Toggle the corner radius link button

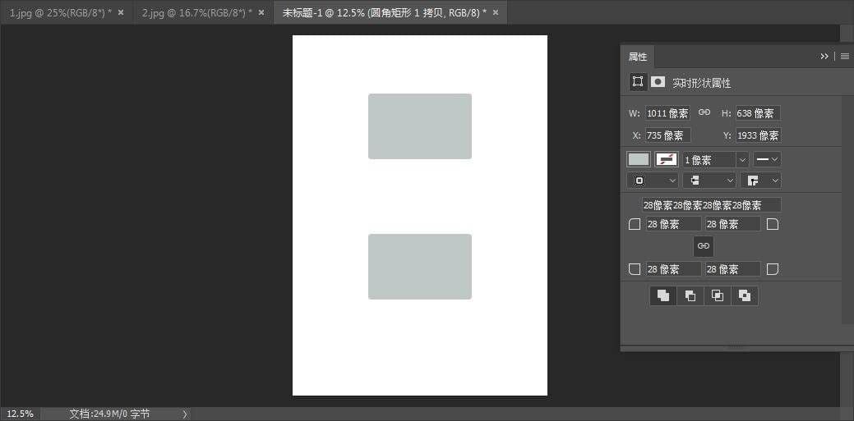click(x=704, y=246)
